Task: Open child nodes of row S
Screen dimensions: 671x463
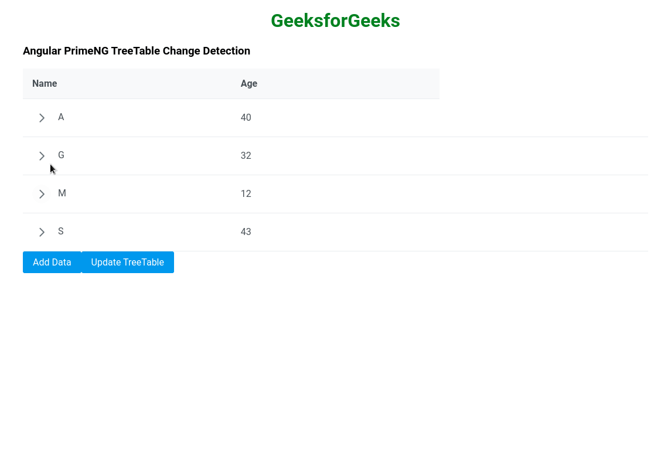Action: pos(42,232)
